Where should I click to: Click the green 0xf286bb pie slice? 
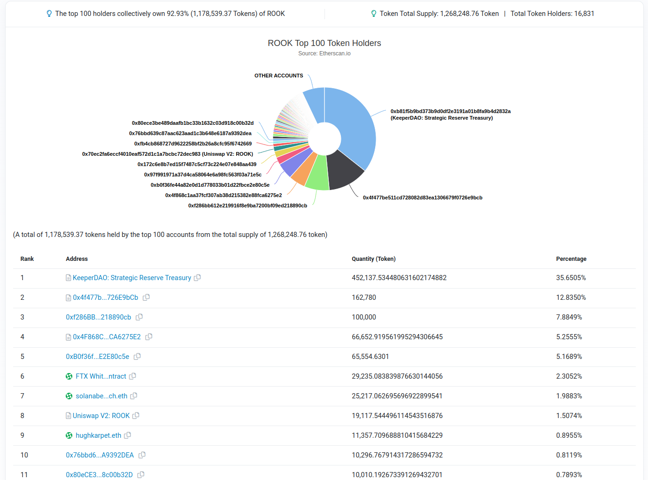click(318, 175)
